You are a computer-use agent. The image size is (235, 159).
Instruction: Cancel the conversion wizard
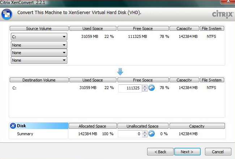pos(218,151)
